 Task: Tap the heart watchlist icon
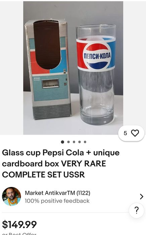(135, 133)
